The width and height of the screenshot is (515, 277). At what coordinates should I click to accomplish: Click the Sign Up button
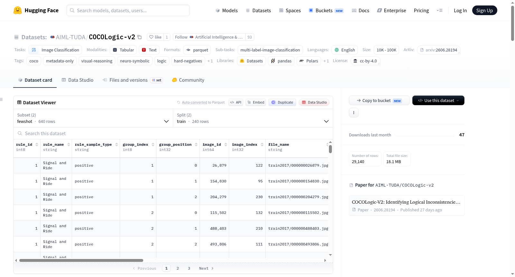coord(484,11)
